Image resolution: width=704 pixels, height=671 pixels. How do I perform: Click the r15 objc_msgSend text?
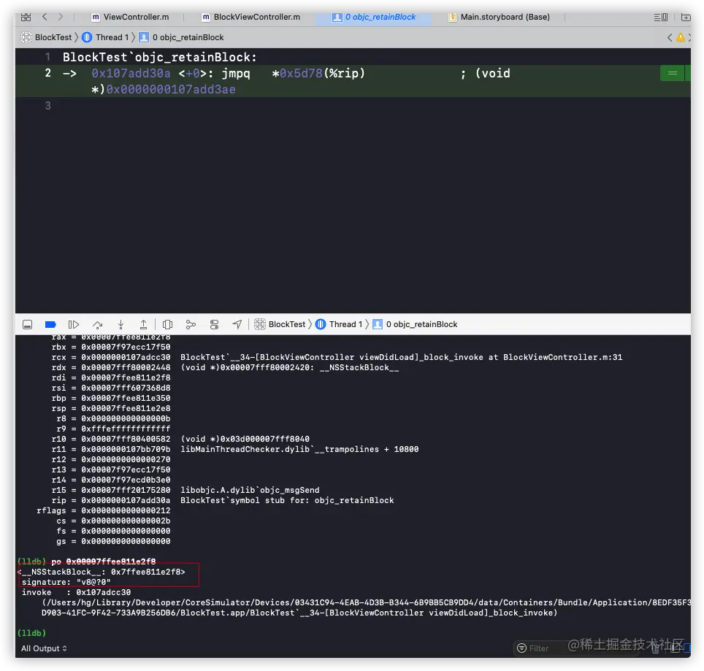tap(250, 490)
